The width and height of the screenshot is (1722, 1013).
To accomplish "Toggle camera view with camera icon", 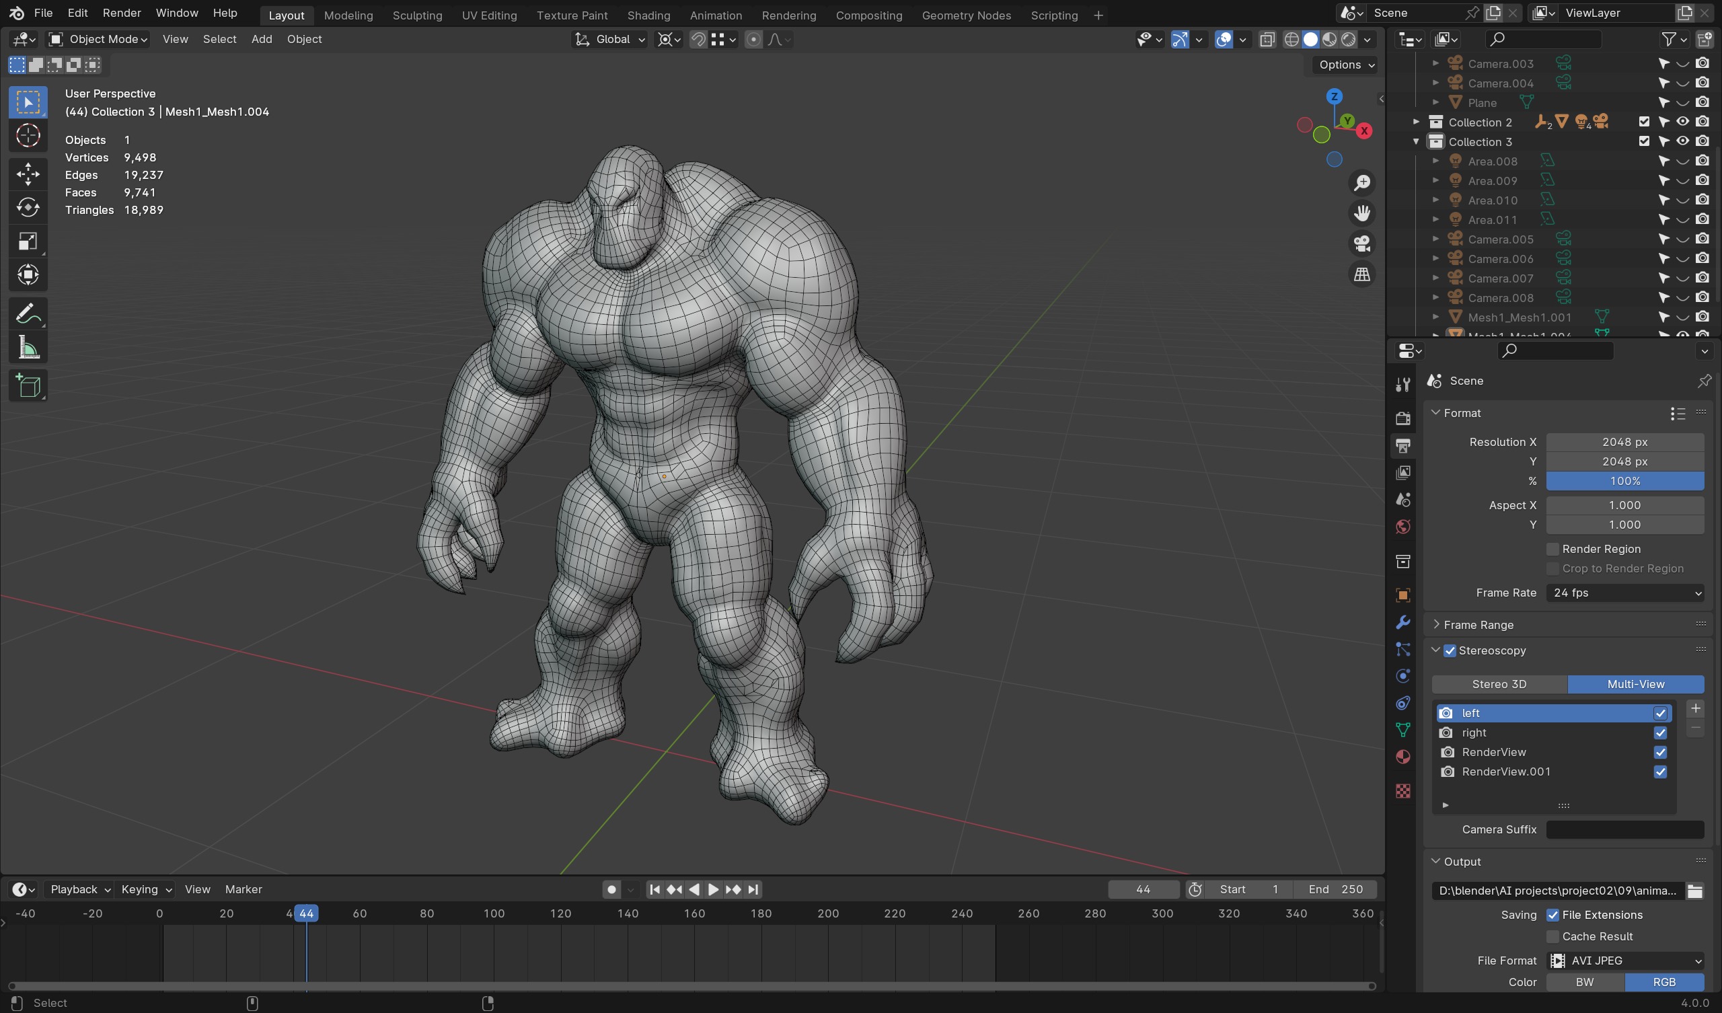I will point(1362,244).
